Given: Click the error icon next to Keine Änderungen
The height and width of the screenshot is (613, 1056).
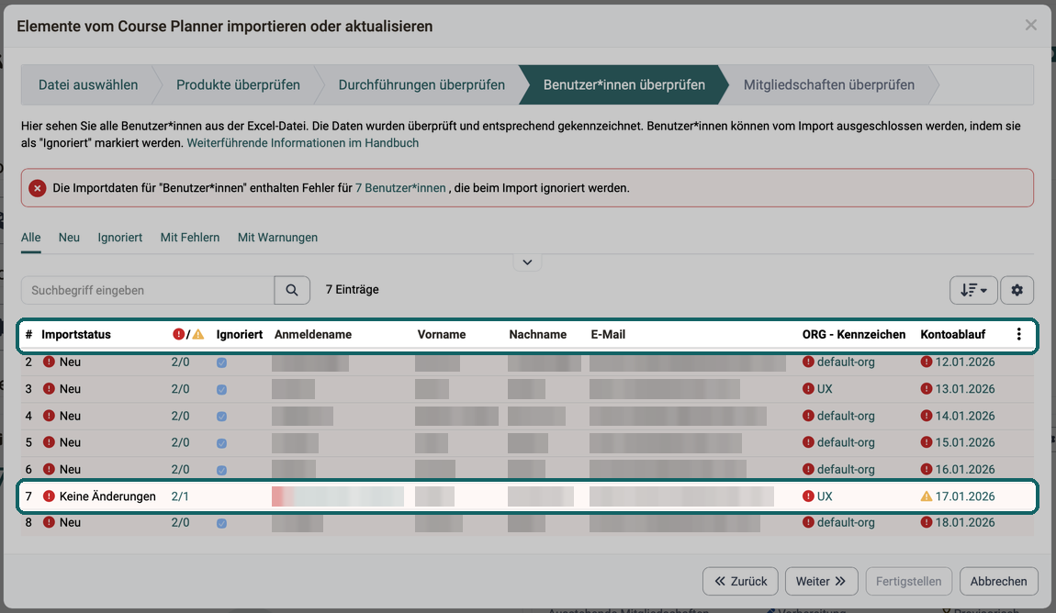Looking at the screenshot, I should point(49,496).
